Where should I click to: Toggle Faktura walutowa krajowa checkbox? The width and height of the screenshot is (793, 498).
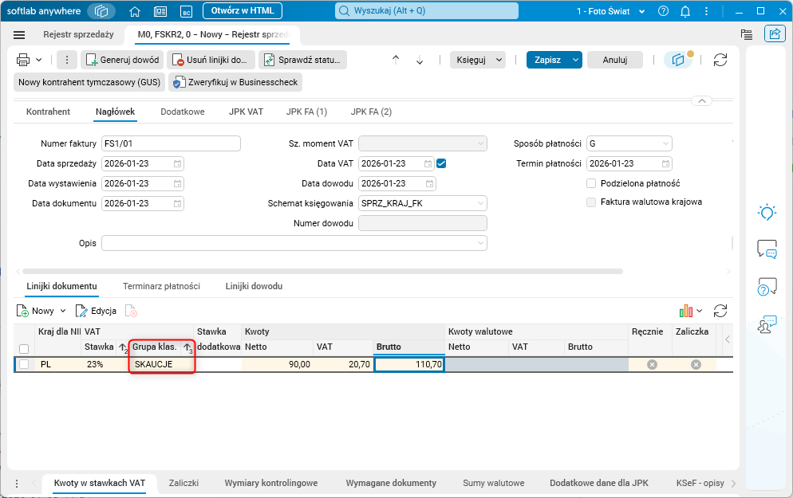pos(590,202)
